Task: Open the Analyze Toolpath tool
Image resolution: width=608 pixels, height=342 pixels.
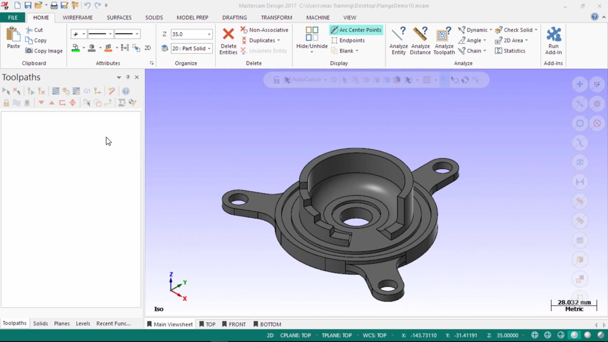Action: [x=444, y=41]
